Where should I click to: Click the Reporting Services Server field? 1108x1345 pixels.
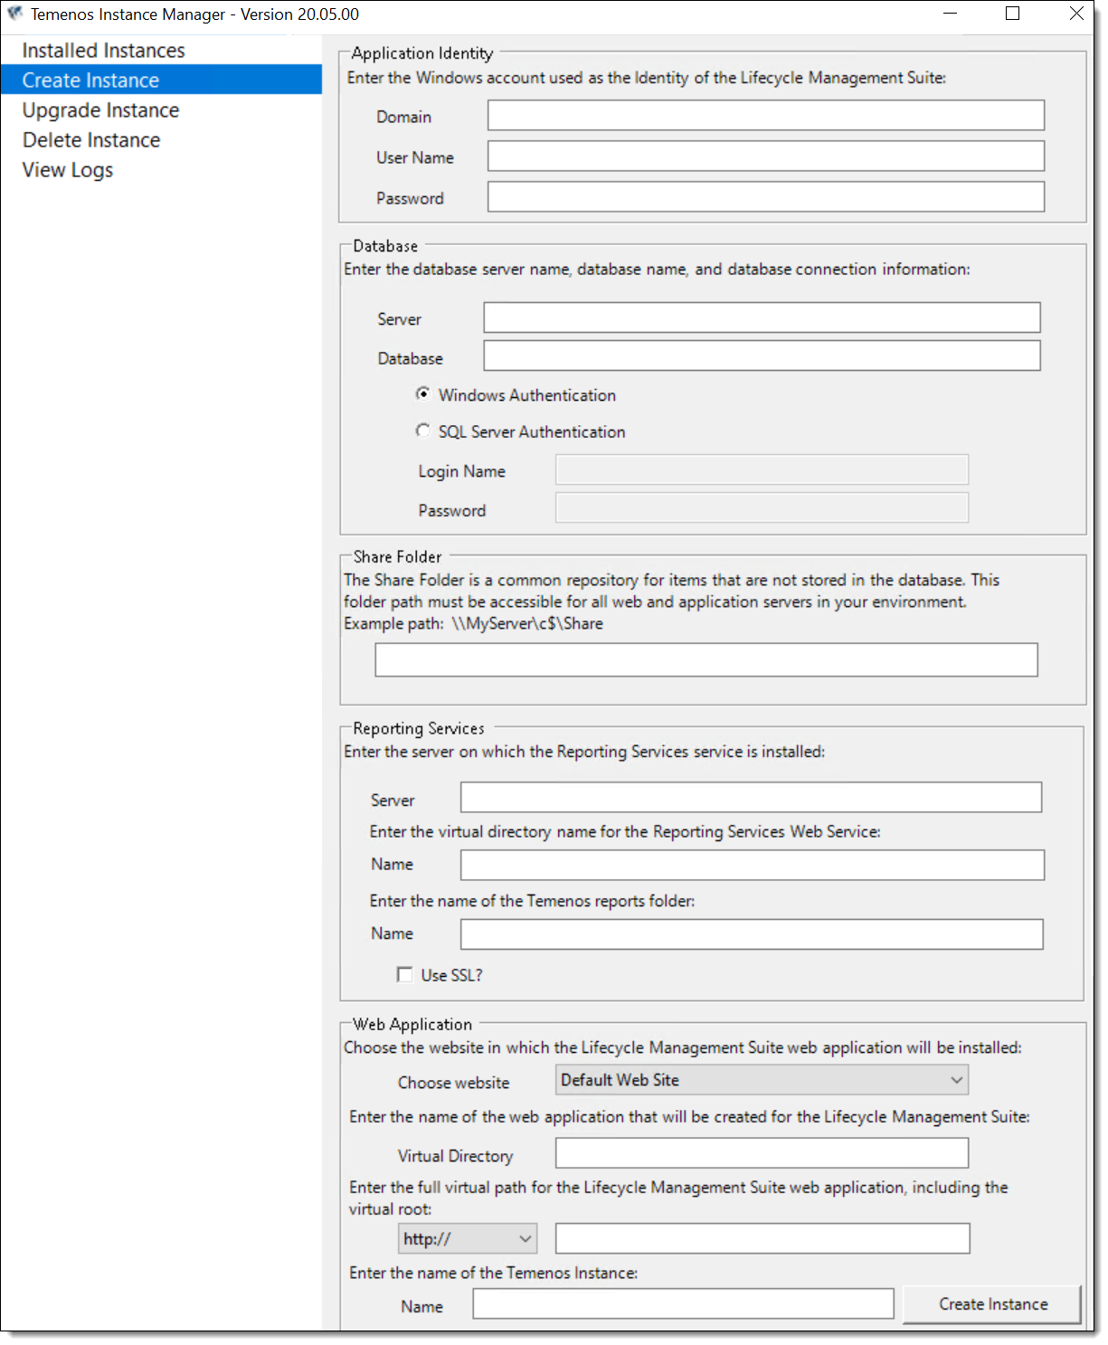[x=751, y=798]
